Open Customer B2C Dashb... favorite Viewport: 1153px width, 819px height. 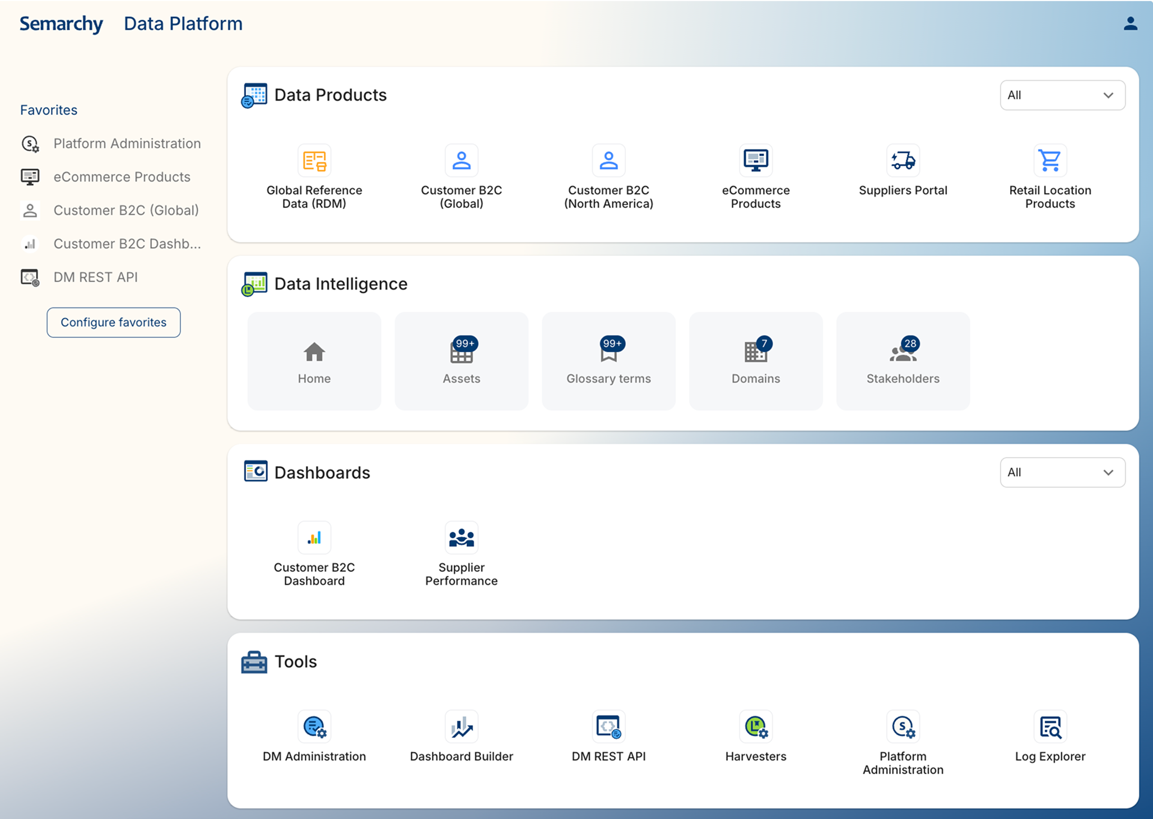(111, 244)
